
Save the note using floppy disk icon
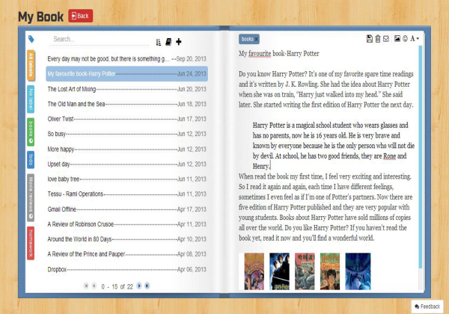point(370,39)
